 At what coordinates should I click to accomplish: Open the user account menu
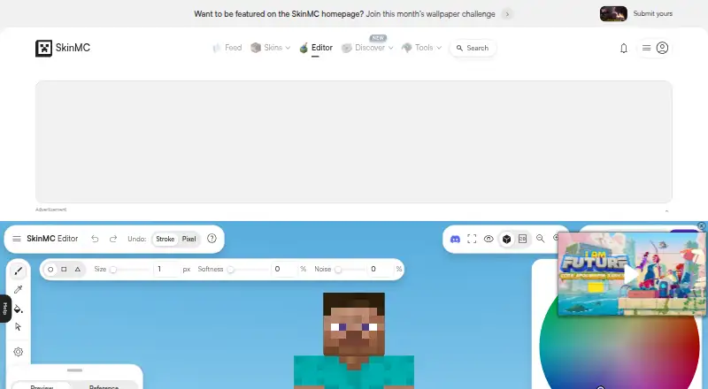[655, 48]
